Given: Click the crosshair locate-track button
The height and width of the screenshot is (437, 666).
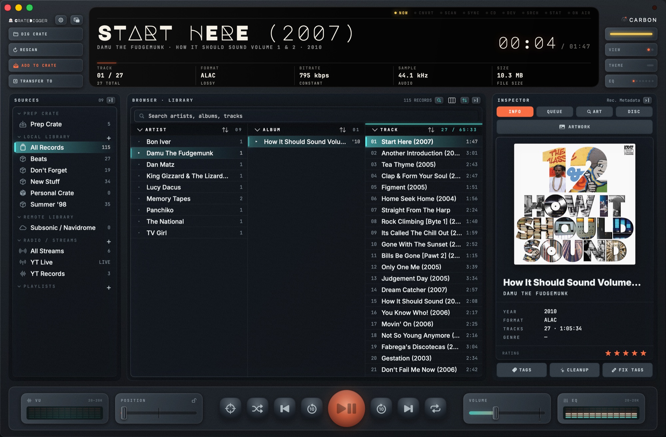Looking at the screenshot, I should coord(230,408).
